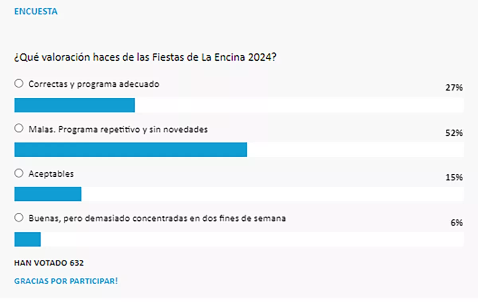The width and height of the screenshot is (478, 302).
Task: Click the "GRACIAS POR PARTICIPAR!" text
Action: click(x=66, y=281)
